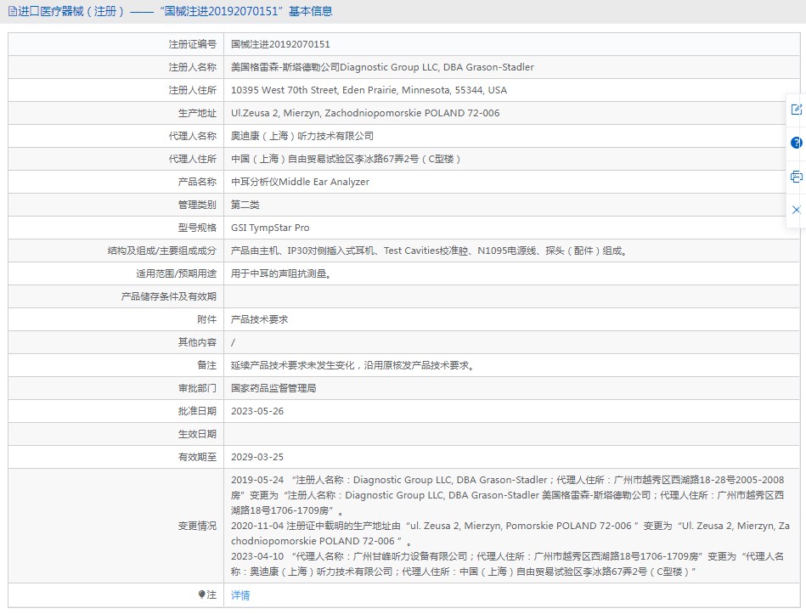Click the model GSI TympStar Pro cell
Viewport: 806px width, 614px height.
[x=270, y=228]
